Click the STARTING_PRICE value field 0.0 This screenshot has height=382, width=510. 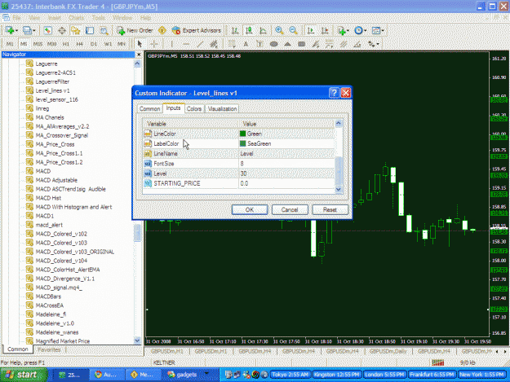(286, 183)
